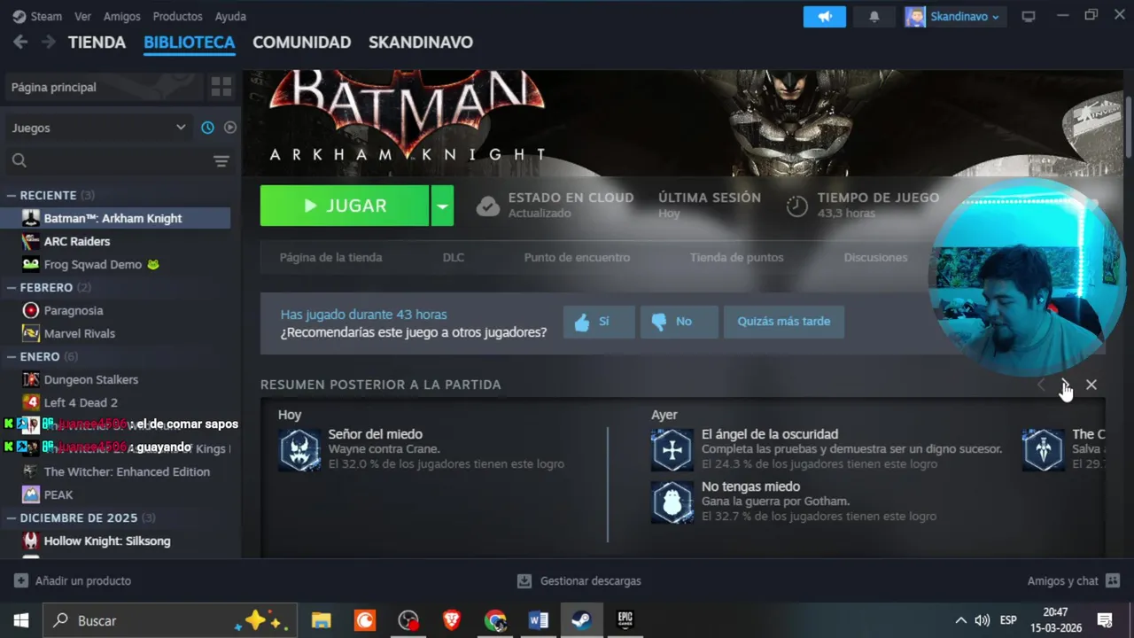
Task: Open the notifications bell
Action: 874,17
